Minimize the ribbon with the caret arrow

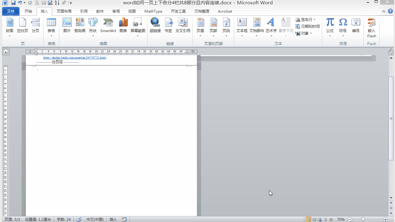[x=384, y=11]
